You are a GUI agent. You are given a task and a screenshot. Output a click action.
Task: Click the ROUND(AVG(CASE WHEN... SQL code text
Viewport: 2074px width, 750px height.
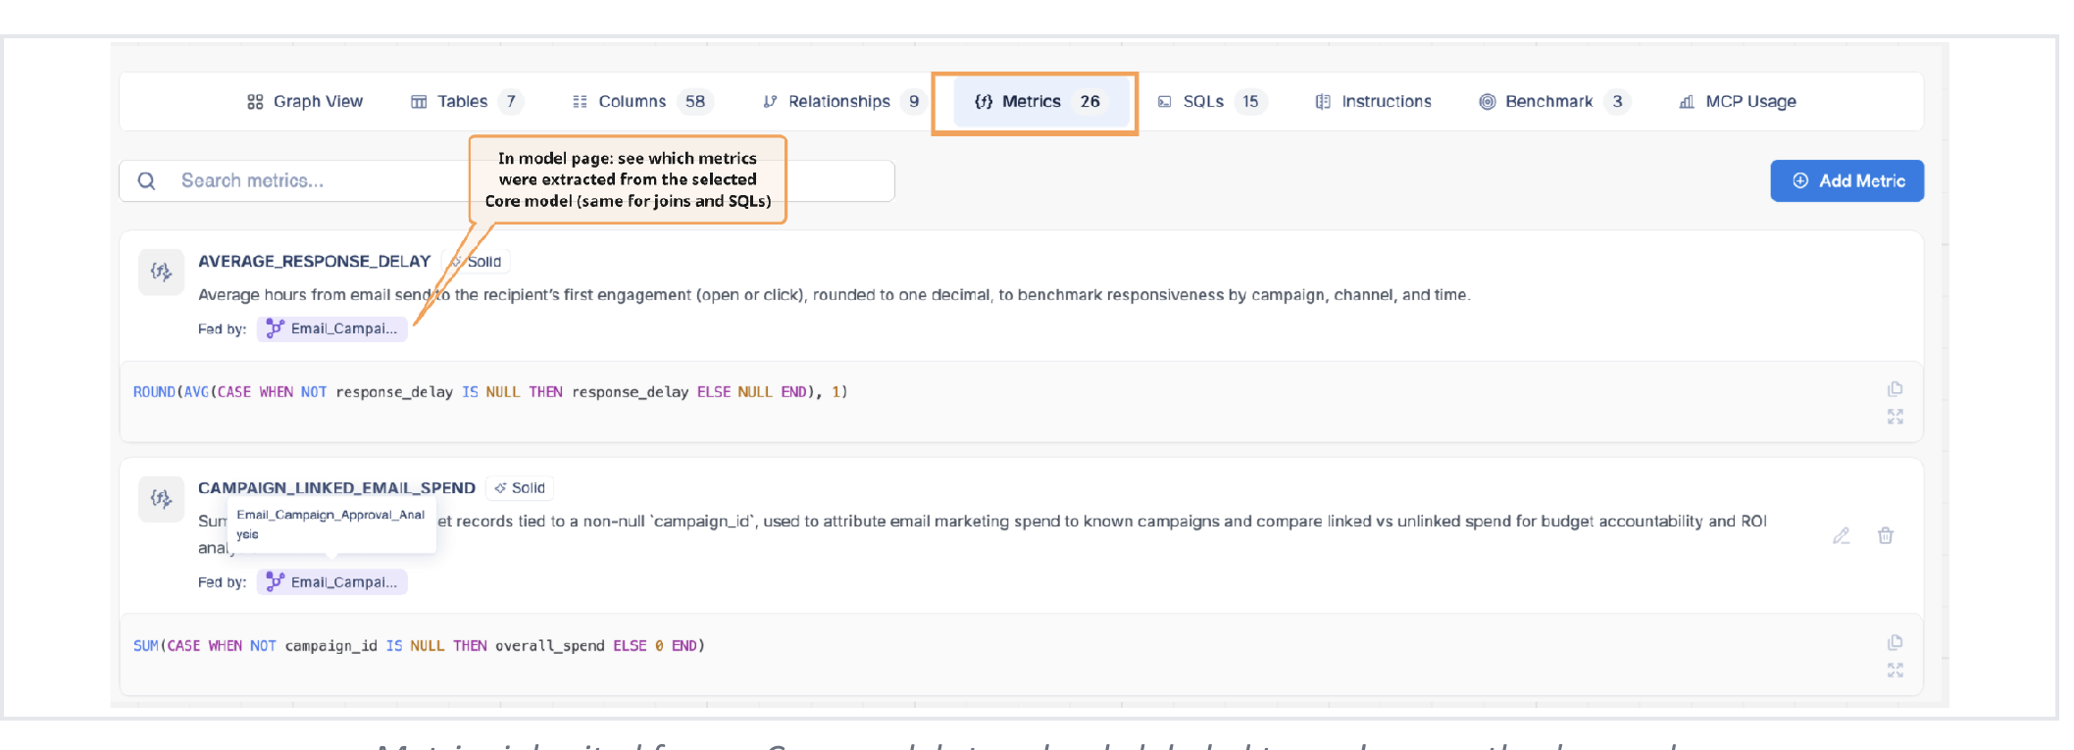(x=490, y=392)
